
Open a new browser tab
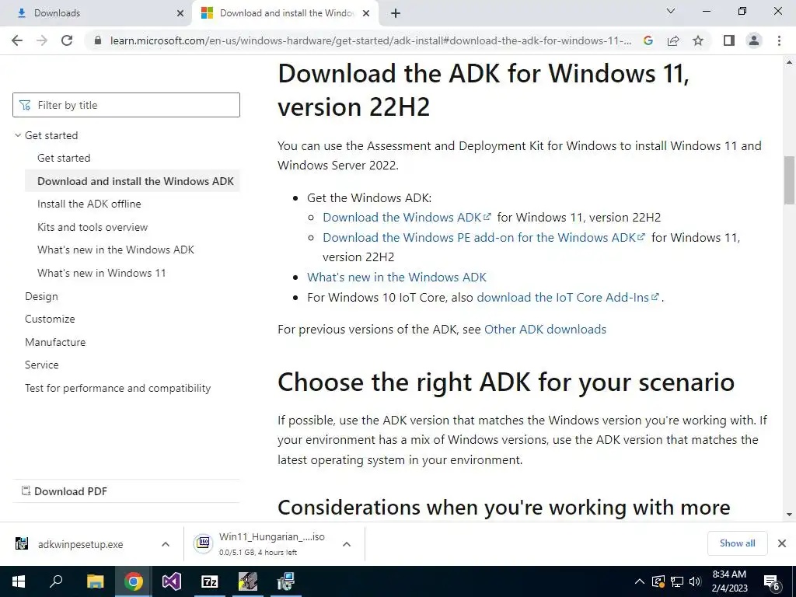pyautogui.click(x=396, y=13)
